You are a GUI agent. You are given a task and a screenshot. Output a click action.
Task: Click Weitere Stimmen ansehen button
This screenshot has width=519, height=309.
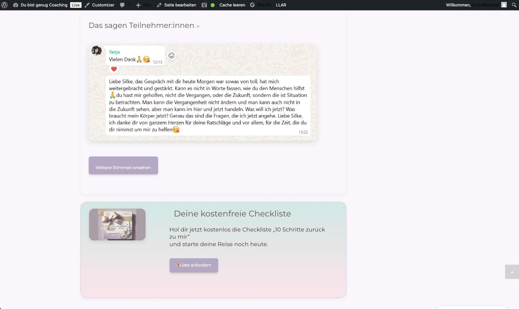click(123, 165)
